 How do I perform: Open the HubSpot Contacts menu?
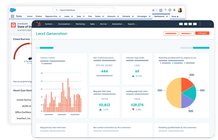tap(50, 24)
